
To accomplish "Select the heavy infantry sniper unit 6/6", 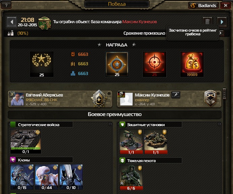I will point(131,178).
